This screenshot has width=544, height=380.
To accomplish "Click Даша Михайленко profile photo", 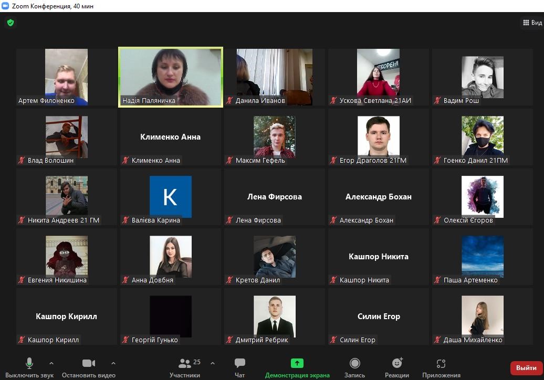I will 482,316.
